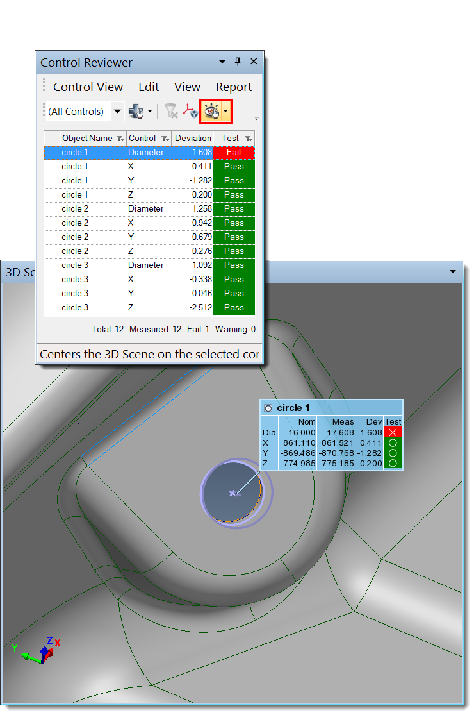Open the Edit menu

pyautogui.click(x=149, y=87)
